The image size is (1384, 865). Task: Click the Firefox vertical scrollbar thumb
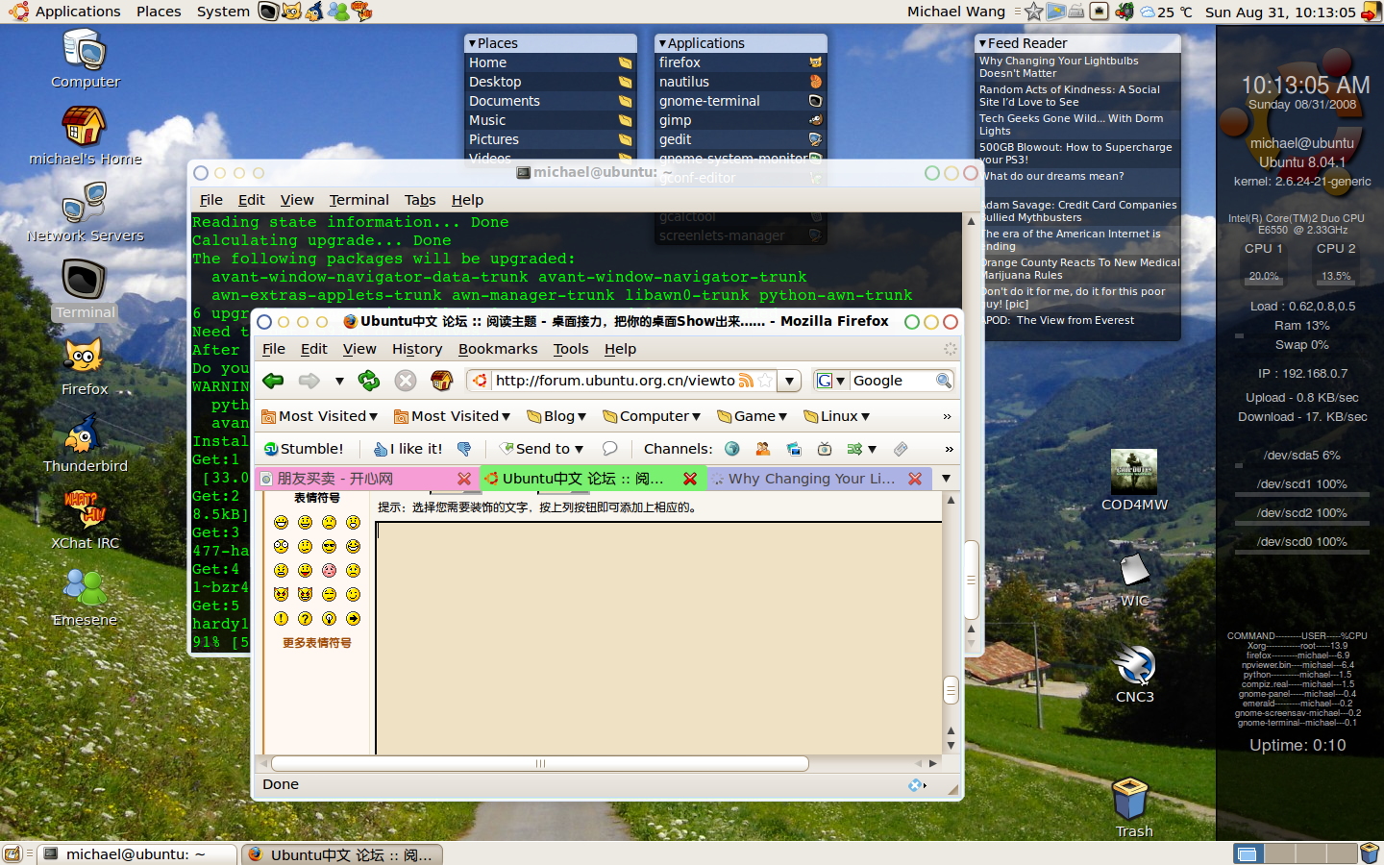point(951,690)
